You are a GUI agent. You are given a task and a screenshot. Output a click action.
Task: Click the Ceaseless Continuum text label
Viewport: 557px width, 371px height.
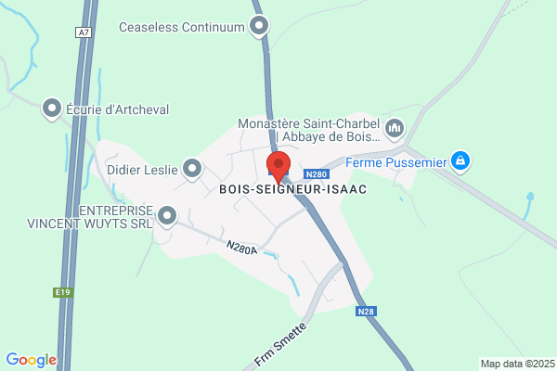182,27
